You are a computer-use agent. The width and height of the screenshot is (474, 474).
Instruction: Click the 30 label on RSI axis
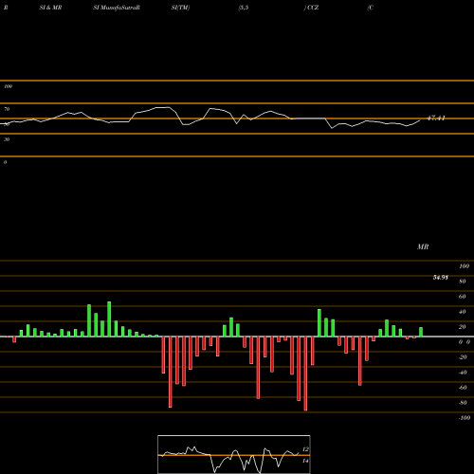(x=7, y=139)
